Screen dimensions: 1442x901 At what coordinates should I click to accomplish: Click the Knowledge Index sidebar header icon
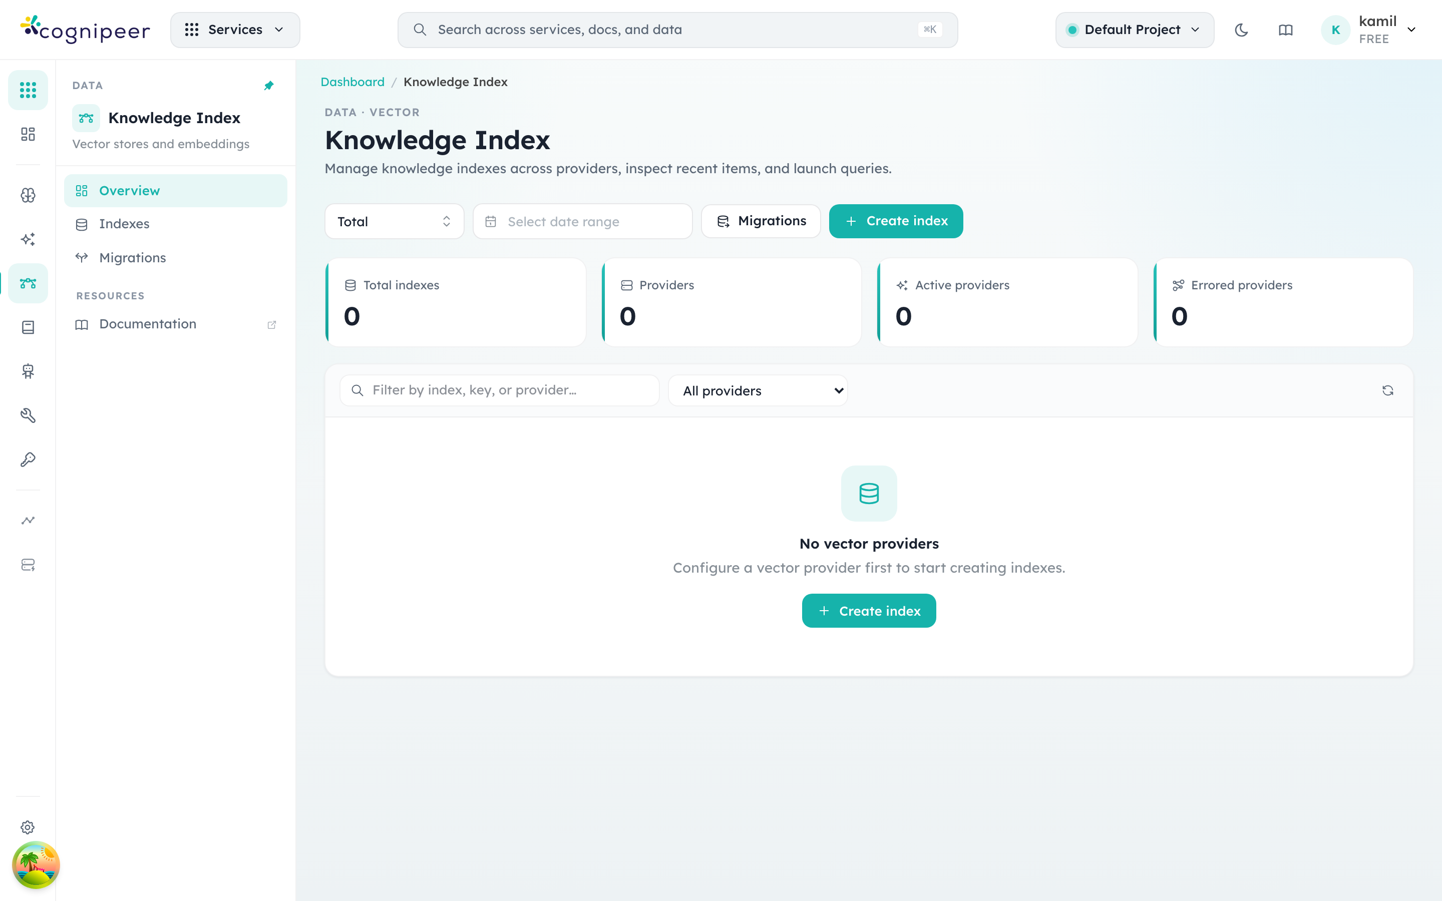tap(86, 118)
